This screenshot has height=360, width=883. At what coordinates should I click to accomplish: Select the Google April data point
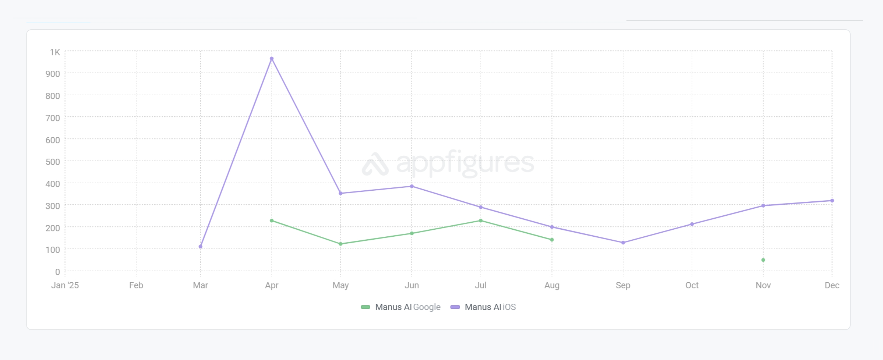[x=272, y=221]
